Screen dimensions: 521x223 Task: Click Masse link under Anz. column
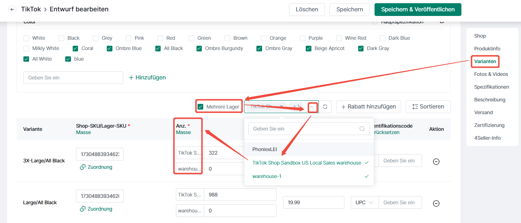(183, 132)
